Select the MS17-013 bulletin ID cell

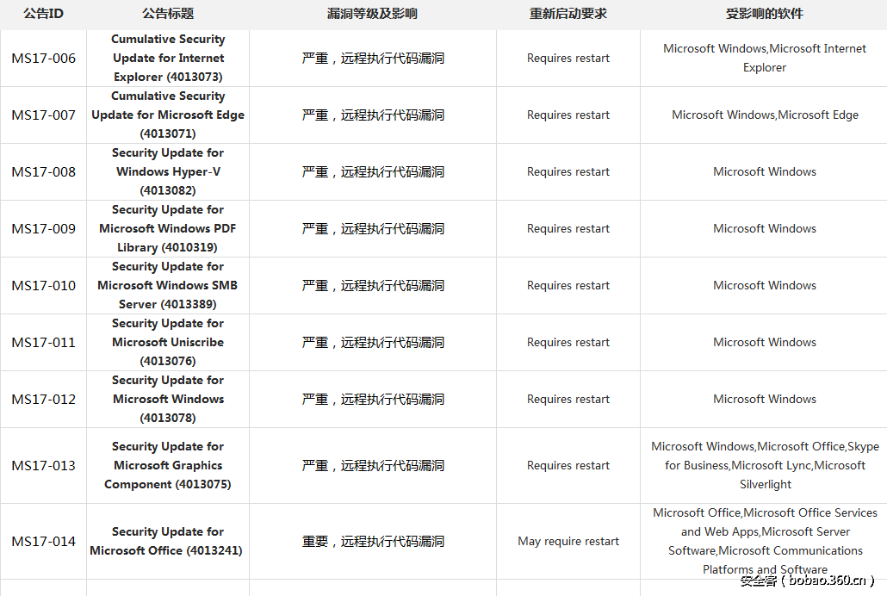tap(44, 465)
